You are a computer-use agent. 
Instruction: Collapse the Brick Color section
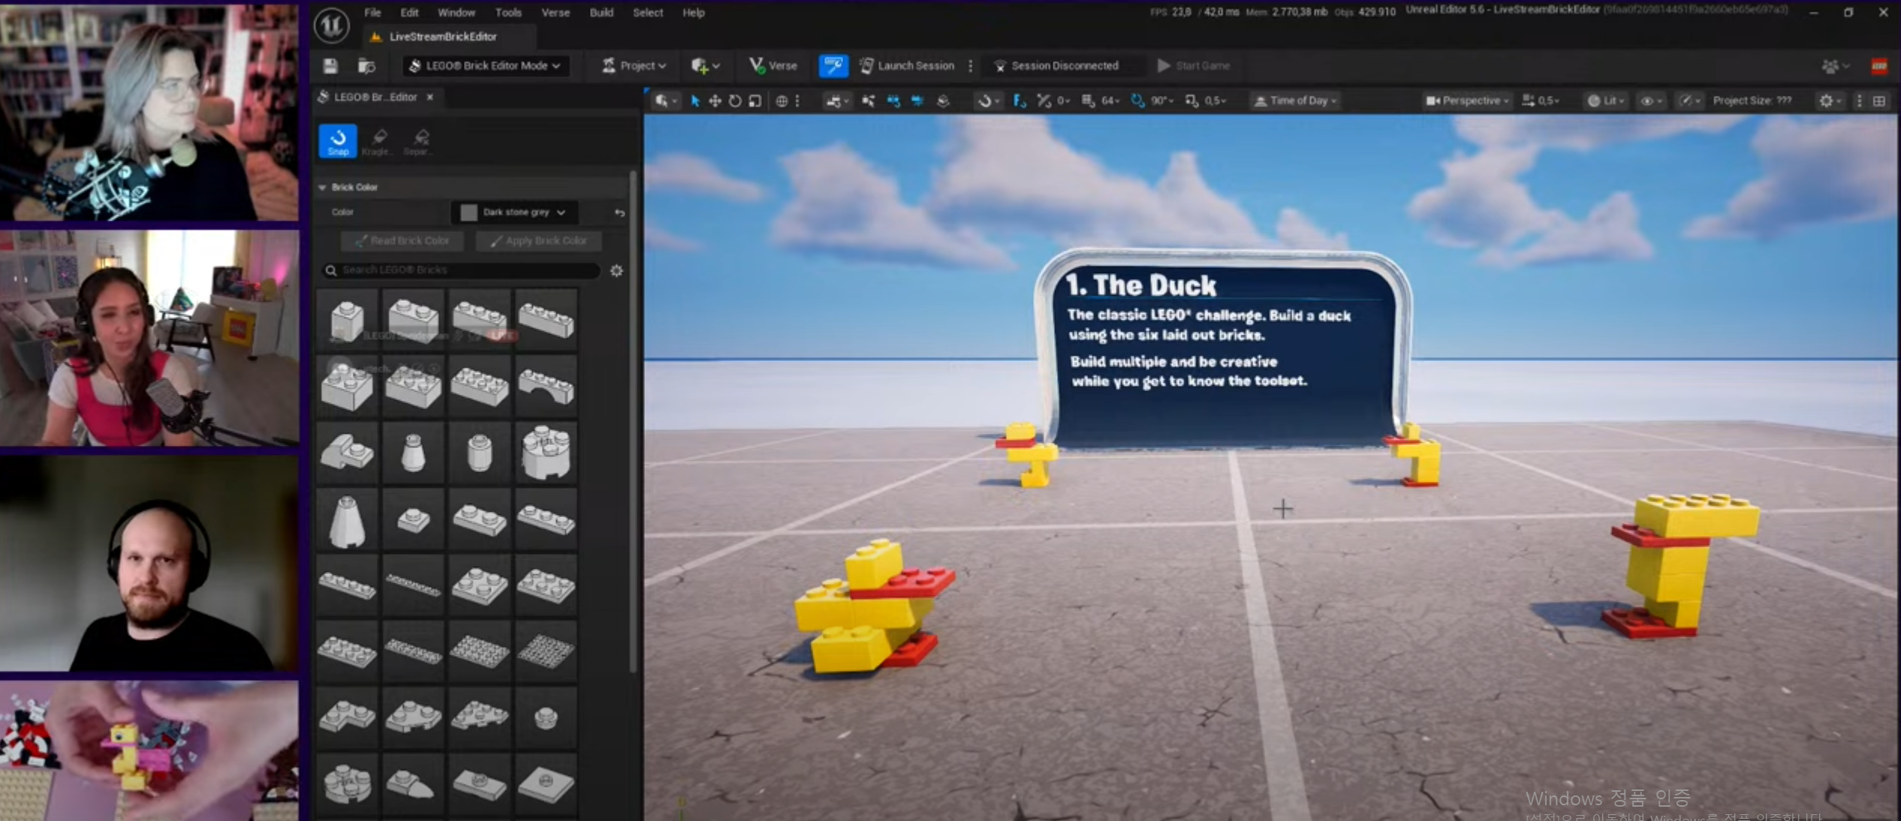(322, 188)
